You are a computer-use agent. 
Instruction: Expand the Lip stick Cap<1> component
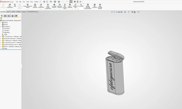(1, 36)
